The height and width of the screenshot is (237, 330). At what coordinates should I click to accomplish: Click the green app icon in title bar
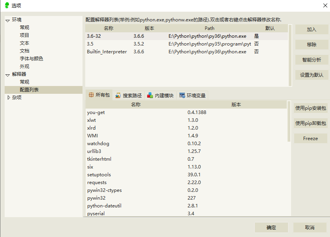pyautogui.click(x=7, y=5)
